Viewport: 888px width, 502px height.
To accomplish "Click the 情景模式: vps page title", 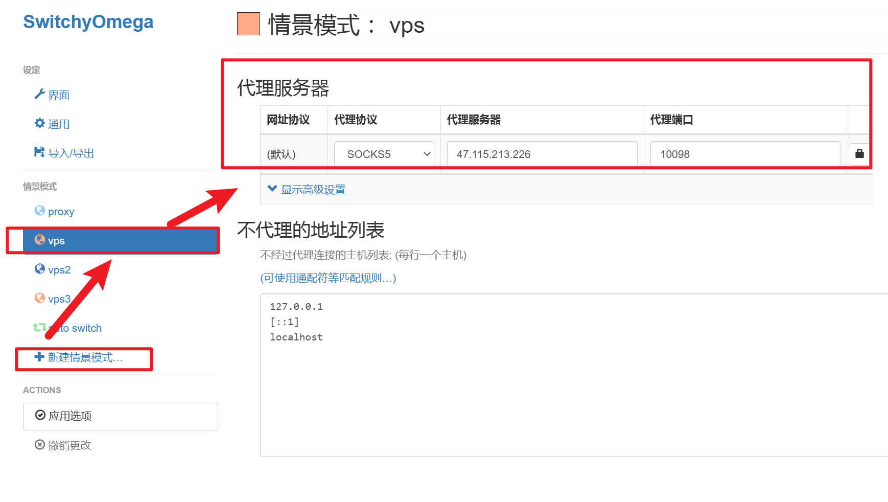I will point(346,25).
